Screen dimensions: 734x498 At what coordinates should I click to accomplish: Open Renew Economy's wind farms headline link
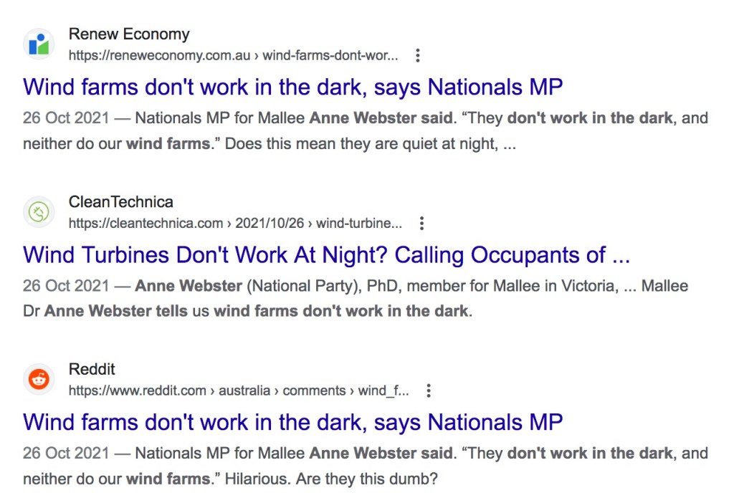pos(292,87)
